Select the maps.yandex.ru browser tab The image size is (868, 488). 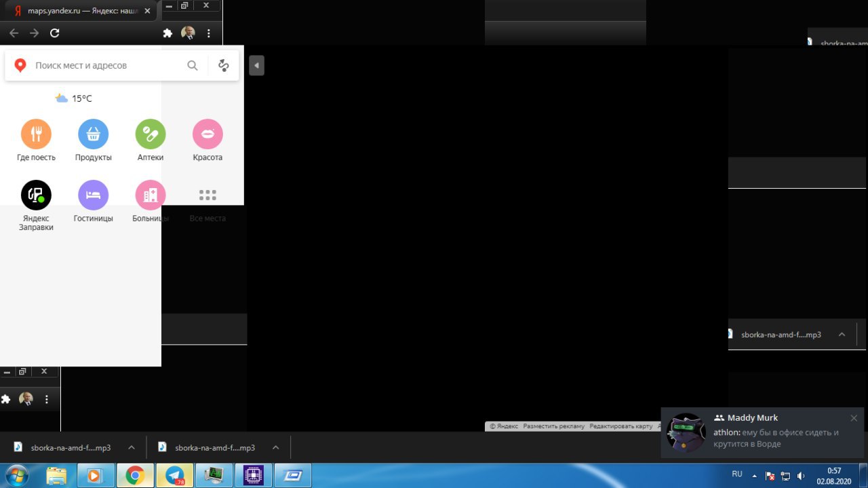pyautogui.click(x=81, y=11)
